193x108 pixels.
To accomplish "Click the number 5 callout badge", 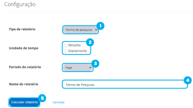I will 42,98.
